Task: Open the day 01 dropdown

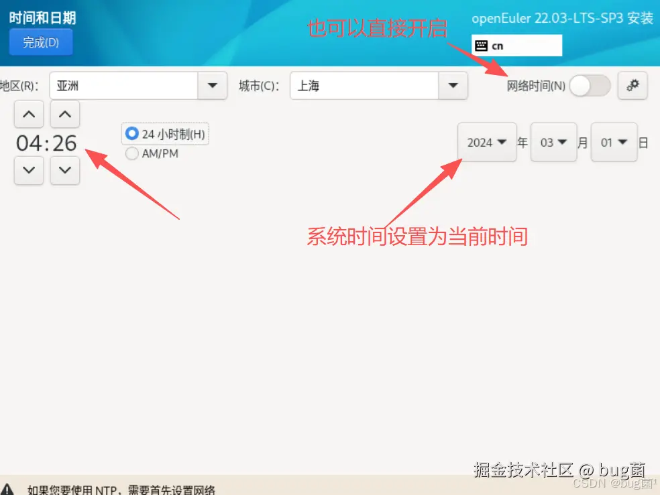Action: [614, 142]
